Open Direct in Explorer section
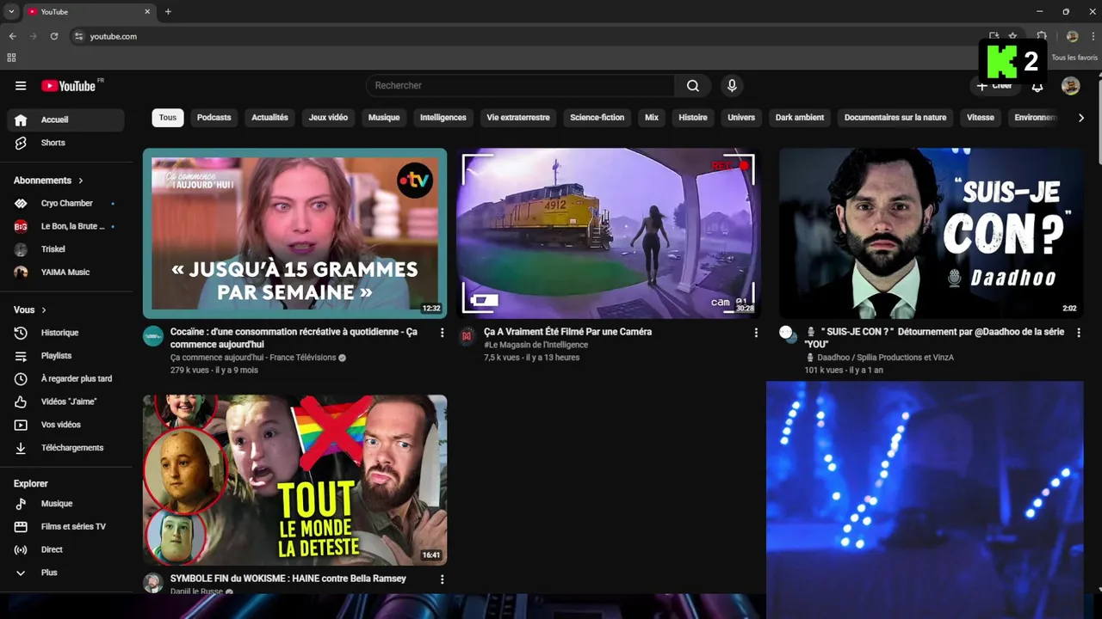 click(x=65, y=549)
